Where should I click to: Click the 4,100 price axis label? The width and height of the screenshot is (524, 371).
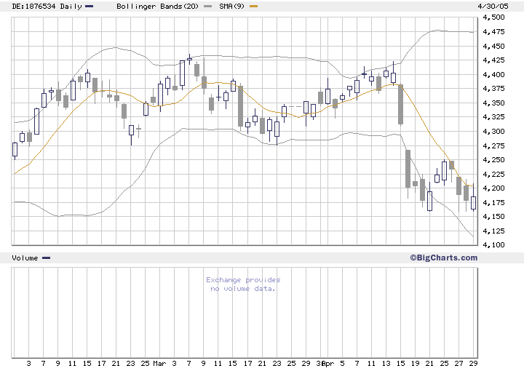[x=494, y=244]
